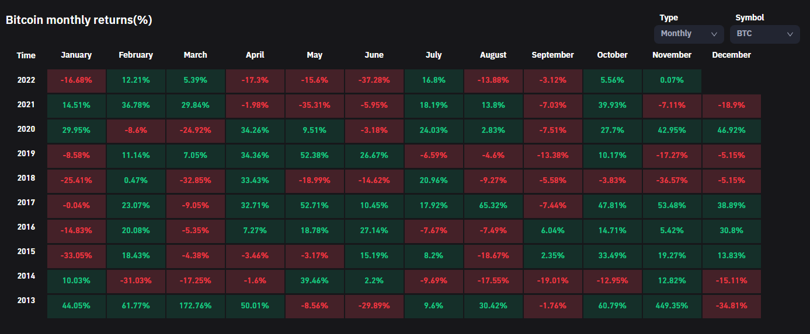Click the -35.31% May 2021 cell

tap(314, 106)
